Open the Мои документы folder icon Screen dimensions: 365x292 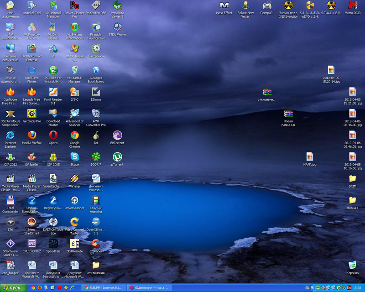[x=10, y=9]
